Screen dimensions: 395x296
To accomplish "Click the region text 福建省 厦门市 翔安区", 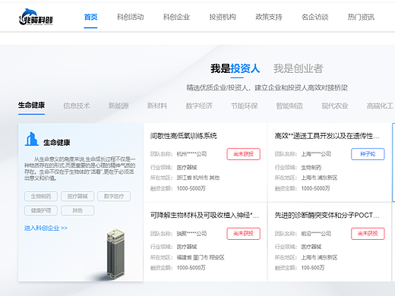I will point(201,257).
